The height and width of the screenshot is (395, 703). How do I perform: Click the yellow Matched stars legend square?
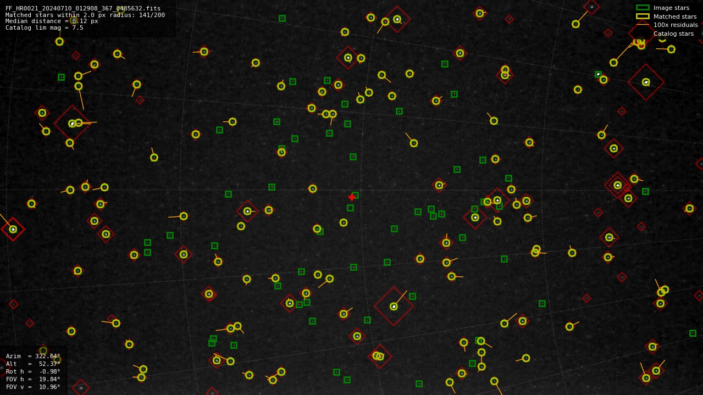(x=643, y=16)
